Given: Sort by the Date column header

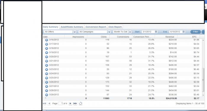Looking at the screenshot, I should click(54, 37).
